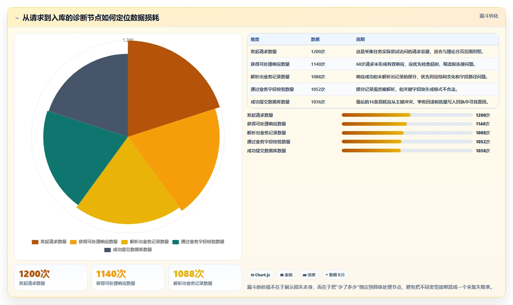Select the 发起请求数量 table row cell

[x=264, y=52]
